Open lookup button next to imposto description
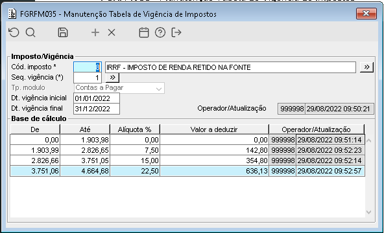Image resolution: width=384 pixels, height=233 pixels. (366, 67)
